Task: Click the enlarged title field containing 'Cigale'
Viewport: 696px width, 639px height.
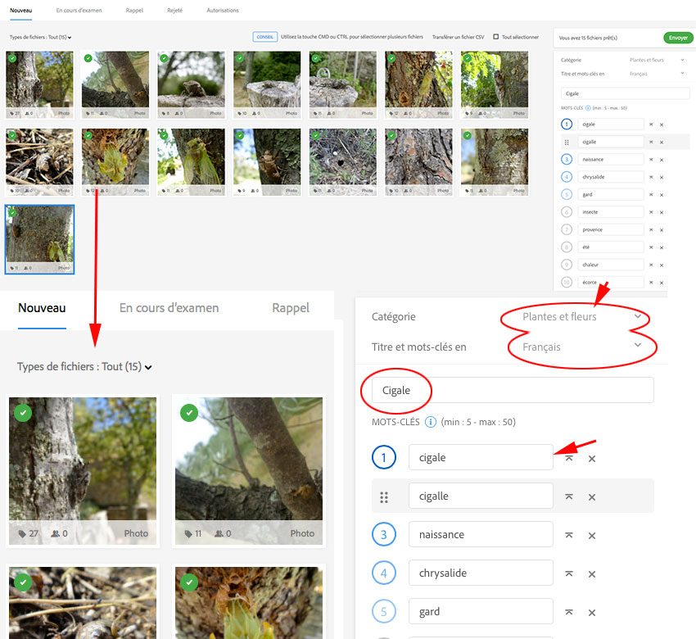Action: (x=513, y=390)
